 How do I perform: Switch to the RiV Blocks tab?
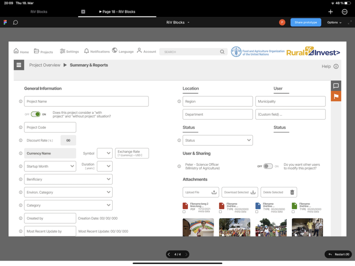pos(39,12)
